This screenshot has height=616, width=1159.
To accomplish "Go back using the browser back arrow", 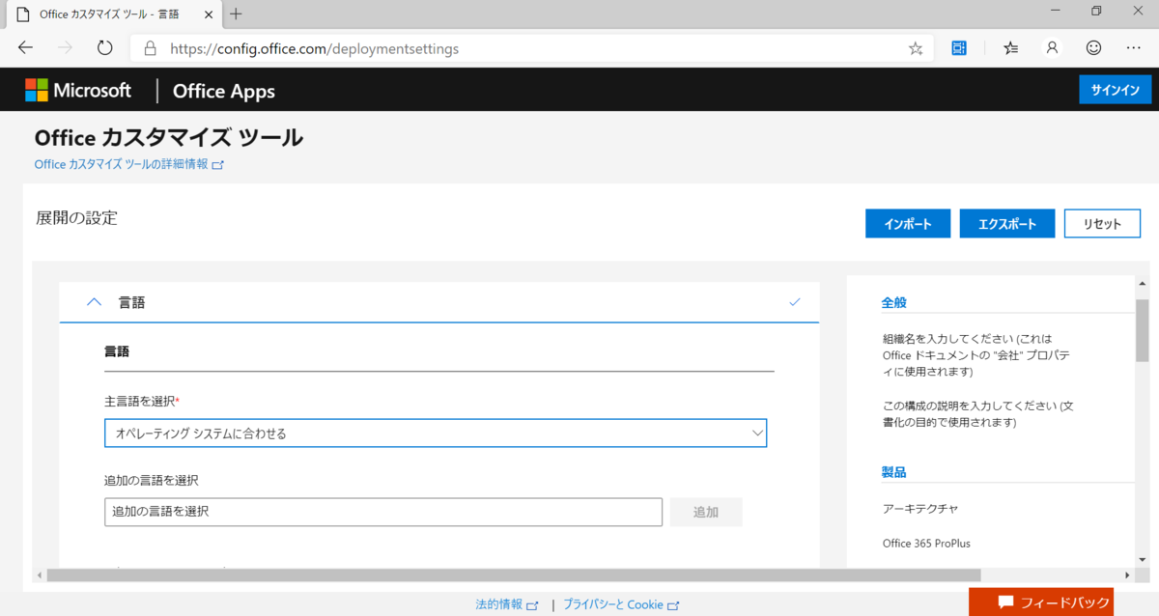I will [26, 47].
